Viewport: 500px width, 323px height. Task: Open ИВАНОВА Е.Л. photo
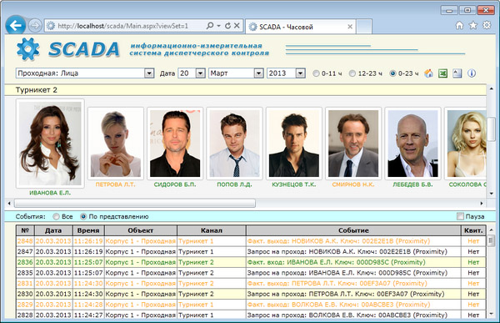(x=50, y=144)
